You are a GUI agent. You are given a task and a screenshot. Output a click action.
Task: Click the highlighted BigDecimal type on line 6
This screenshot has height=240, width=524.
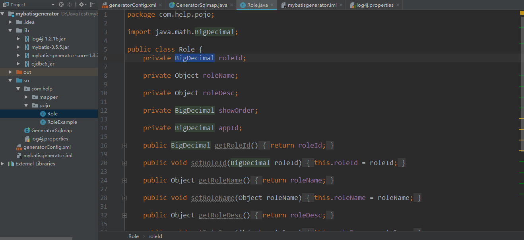point(195,58)
